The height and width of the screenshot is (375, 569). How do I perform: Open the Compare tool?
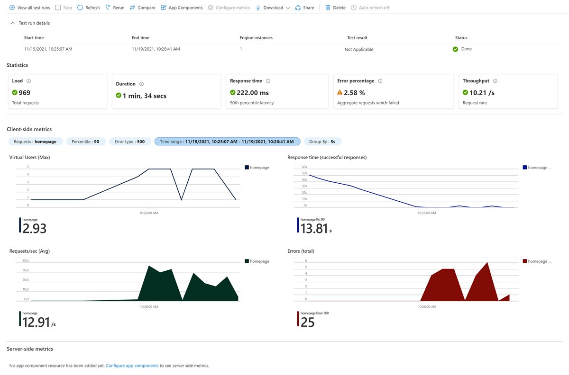pos(142,7)
